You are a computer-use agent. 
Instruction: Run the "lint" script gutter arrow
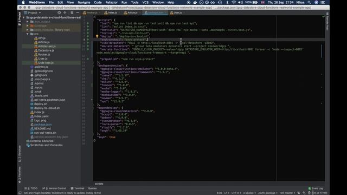[88, 27]
